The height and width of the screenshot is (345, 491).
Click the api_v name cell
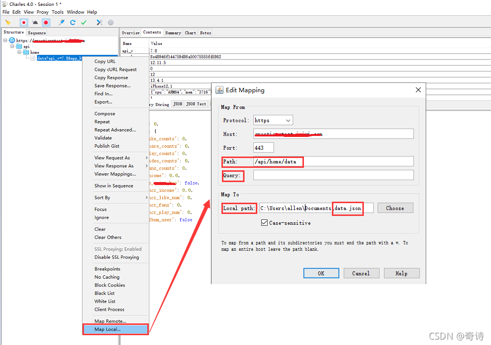click(x=128, y=51)
